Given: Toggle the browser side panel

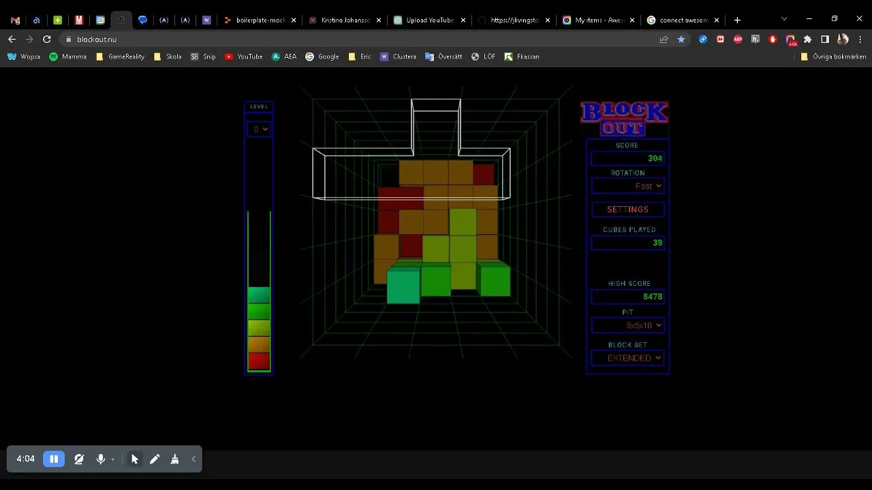Looking at the screenshot, I should coord(825,39).
